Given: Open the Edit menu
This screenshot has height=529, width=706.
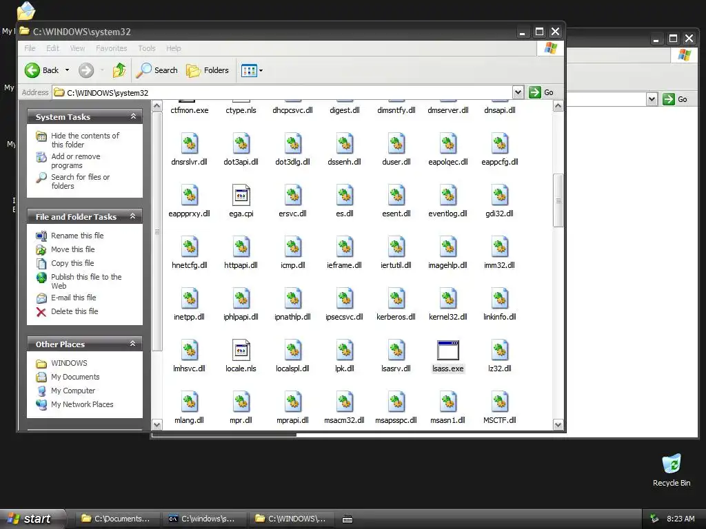Looking at the screenshot, I should [x=52, y=48].
